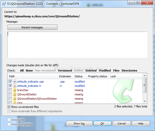Check the QGroundStation/QGroundStation checkbox

click(x=10, y=98)
